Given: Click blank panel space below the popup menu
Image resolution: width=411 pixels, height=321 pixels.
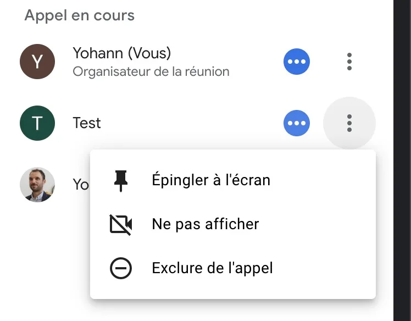Looking at the screenshot, I should click(x=220, y=311).
